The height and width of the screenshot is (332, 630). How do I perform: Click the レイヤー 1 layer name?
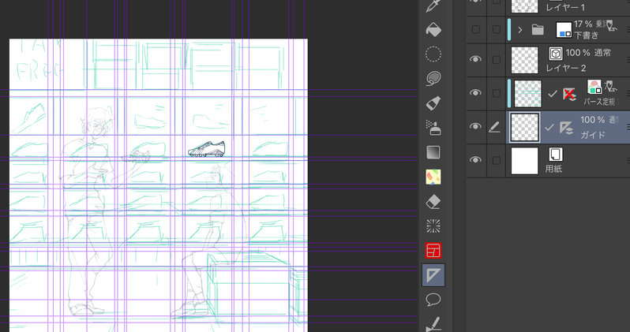(565, 8)
